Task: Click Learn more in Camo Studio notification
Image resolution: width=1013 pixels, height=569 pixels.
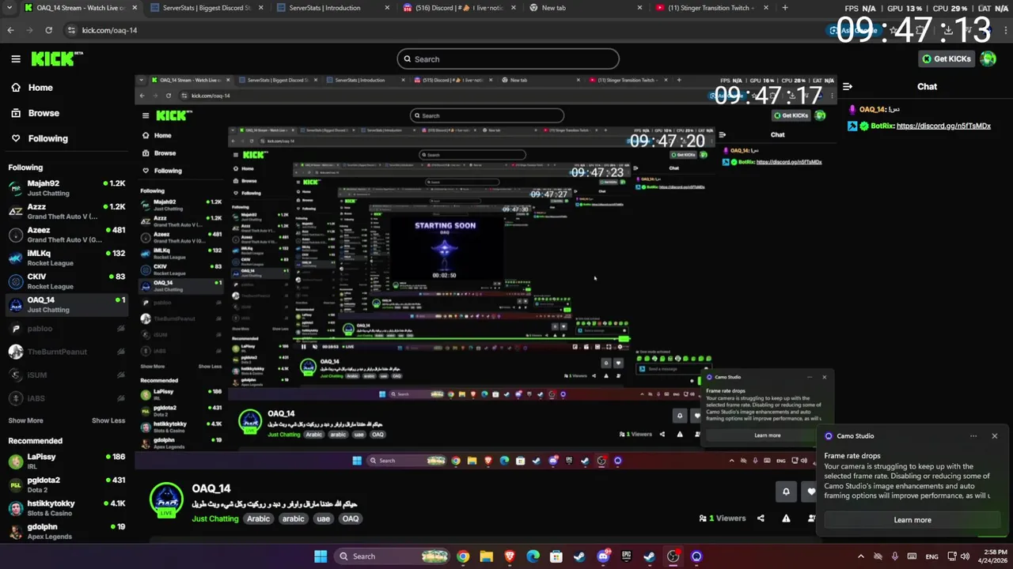Action: tap(912, 520)
